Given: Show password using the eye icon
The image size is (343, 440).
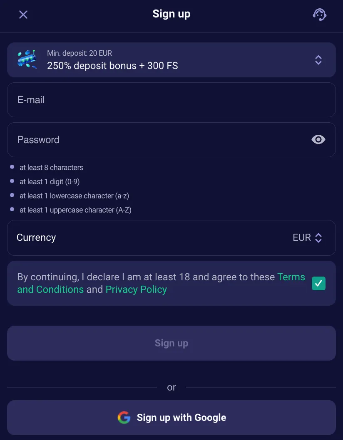Looking at the screenshot, I should 318,140.
